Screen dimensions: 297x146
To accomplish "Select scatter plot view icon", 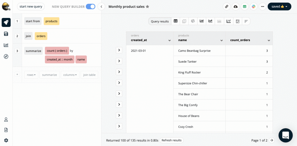I will 229,21.
